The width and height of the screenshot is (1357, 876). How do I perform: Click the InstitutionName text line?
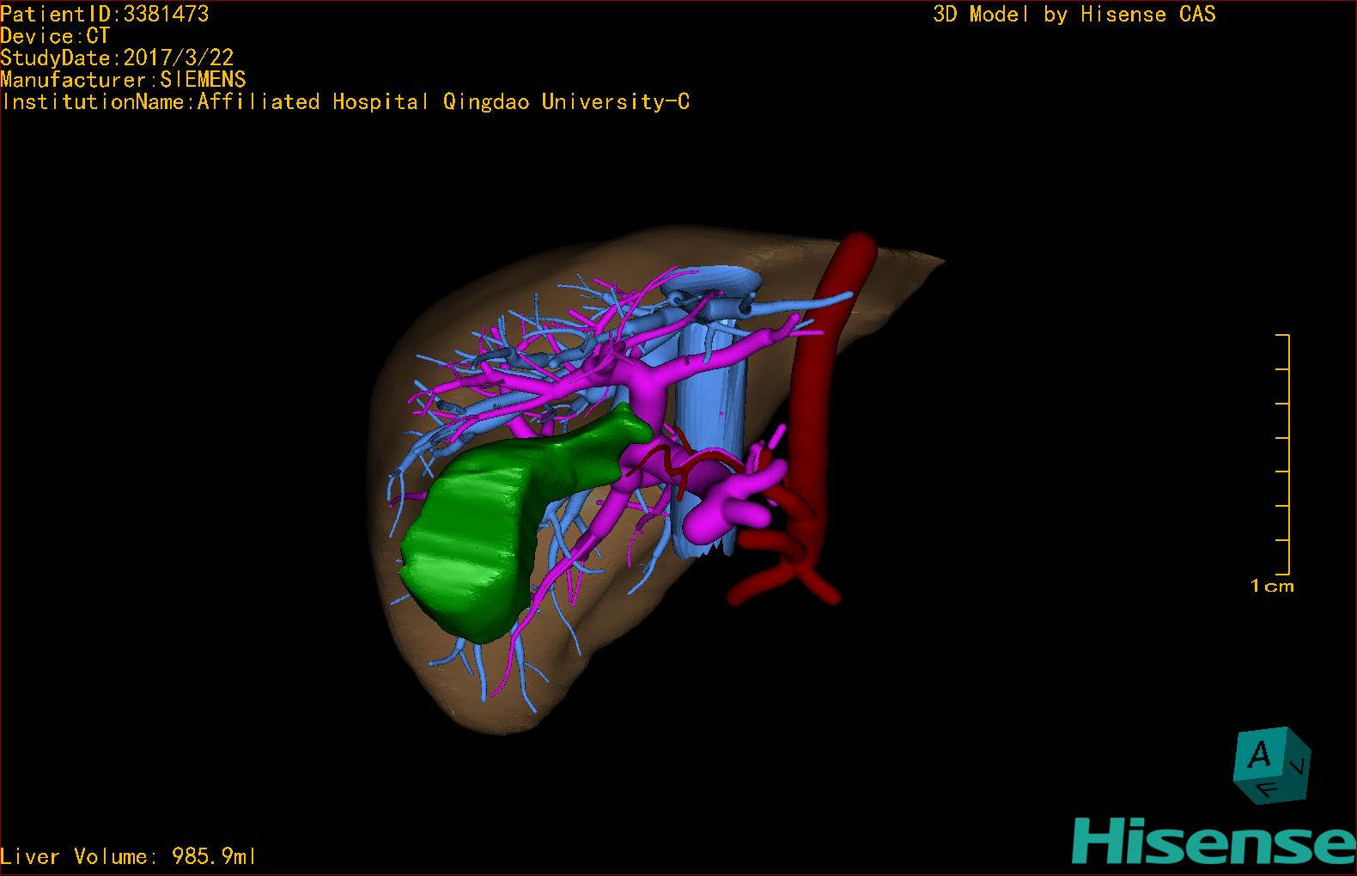[x=345, y=102]
